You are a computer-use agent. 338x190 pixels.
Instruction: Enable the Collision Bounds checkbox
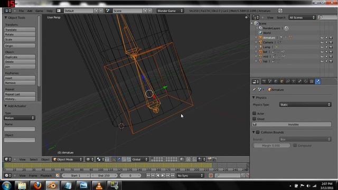[258, 132]
